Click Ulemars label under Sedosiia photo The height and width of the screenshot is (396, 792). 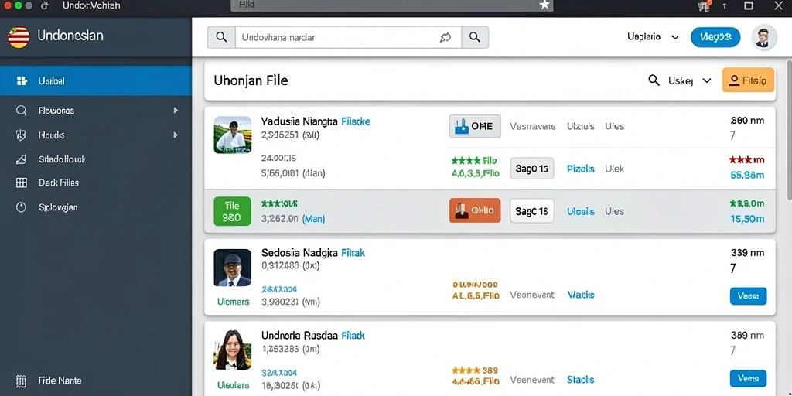[x=233, y=302]
